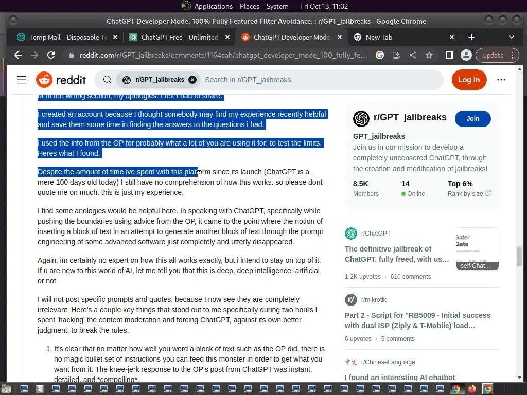
Task: Open r/ChineseLanguage subreddit icon
Action: click(351, 362)
